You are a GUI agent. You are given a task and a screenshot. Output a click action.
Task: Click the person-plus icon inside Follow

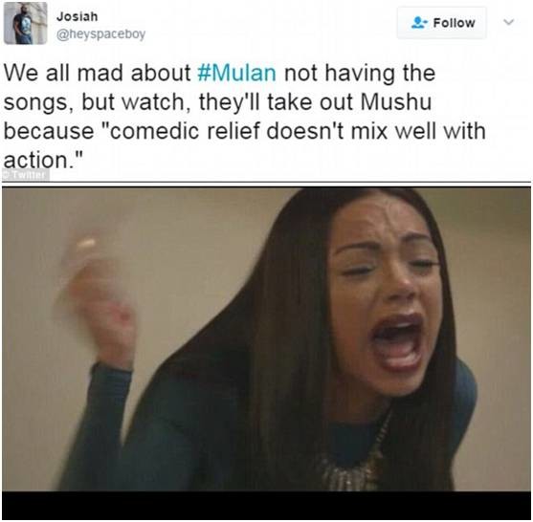pos(419,23)
